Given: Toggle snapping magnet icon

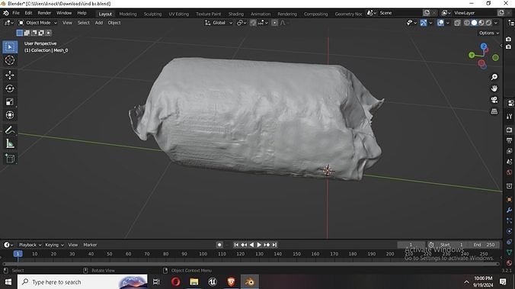Looking at the screenshot, I should 253,23.
